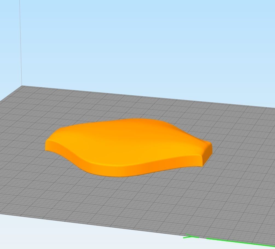Select the orange 3D model on the bed
This screenshot has height=249, width=275.
[x=129, y=147]
